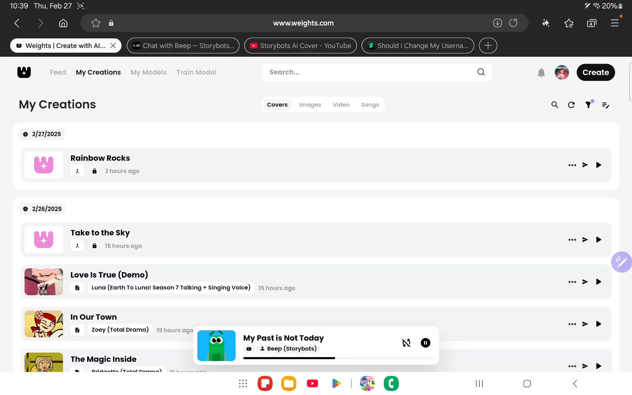The width and height of the screenshot is (632, 395).
Task: Open the edit list icon
Action: (606, 105)
